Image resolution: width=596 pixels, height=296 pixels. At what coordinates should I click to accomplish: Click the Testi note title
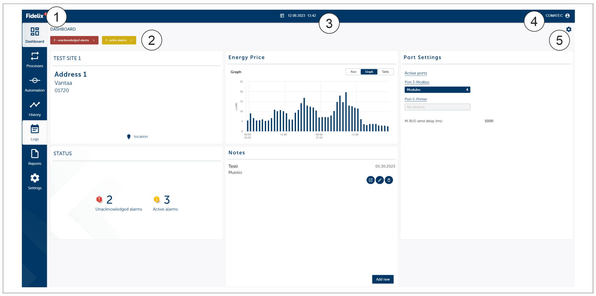[233, 166]
